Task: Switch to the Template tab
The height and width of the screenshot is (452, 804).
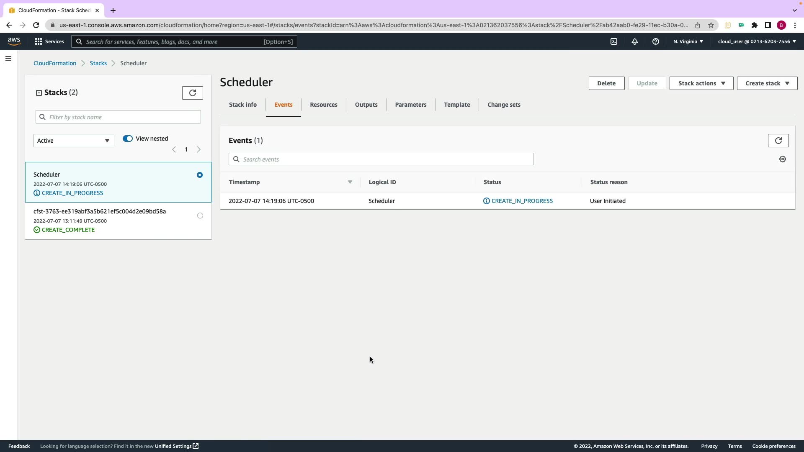Action: pyautogui.click(x=456, y=105)
